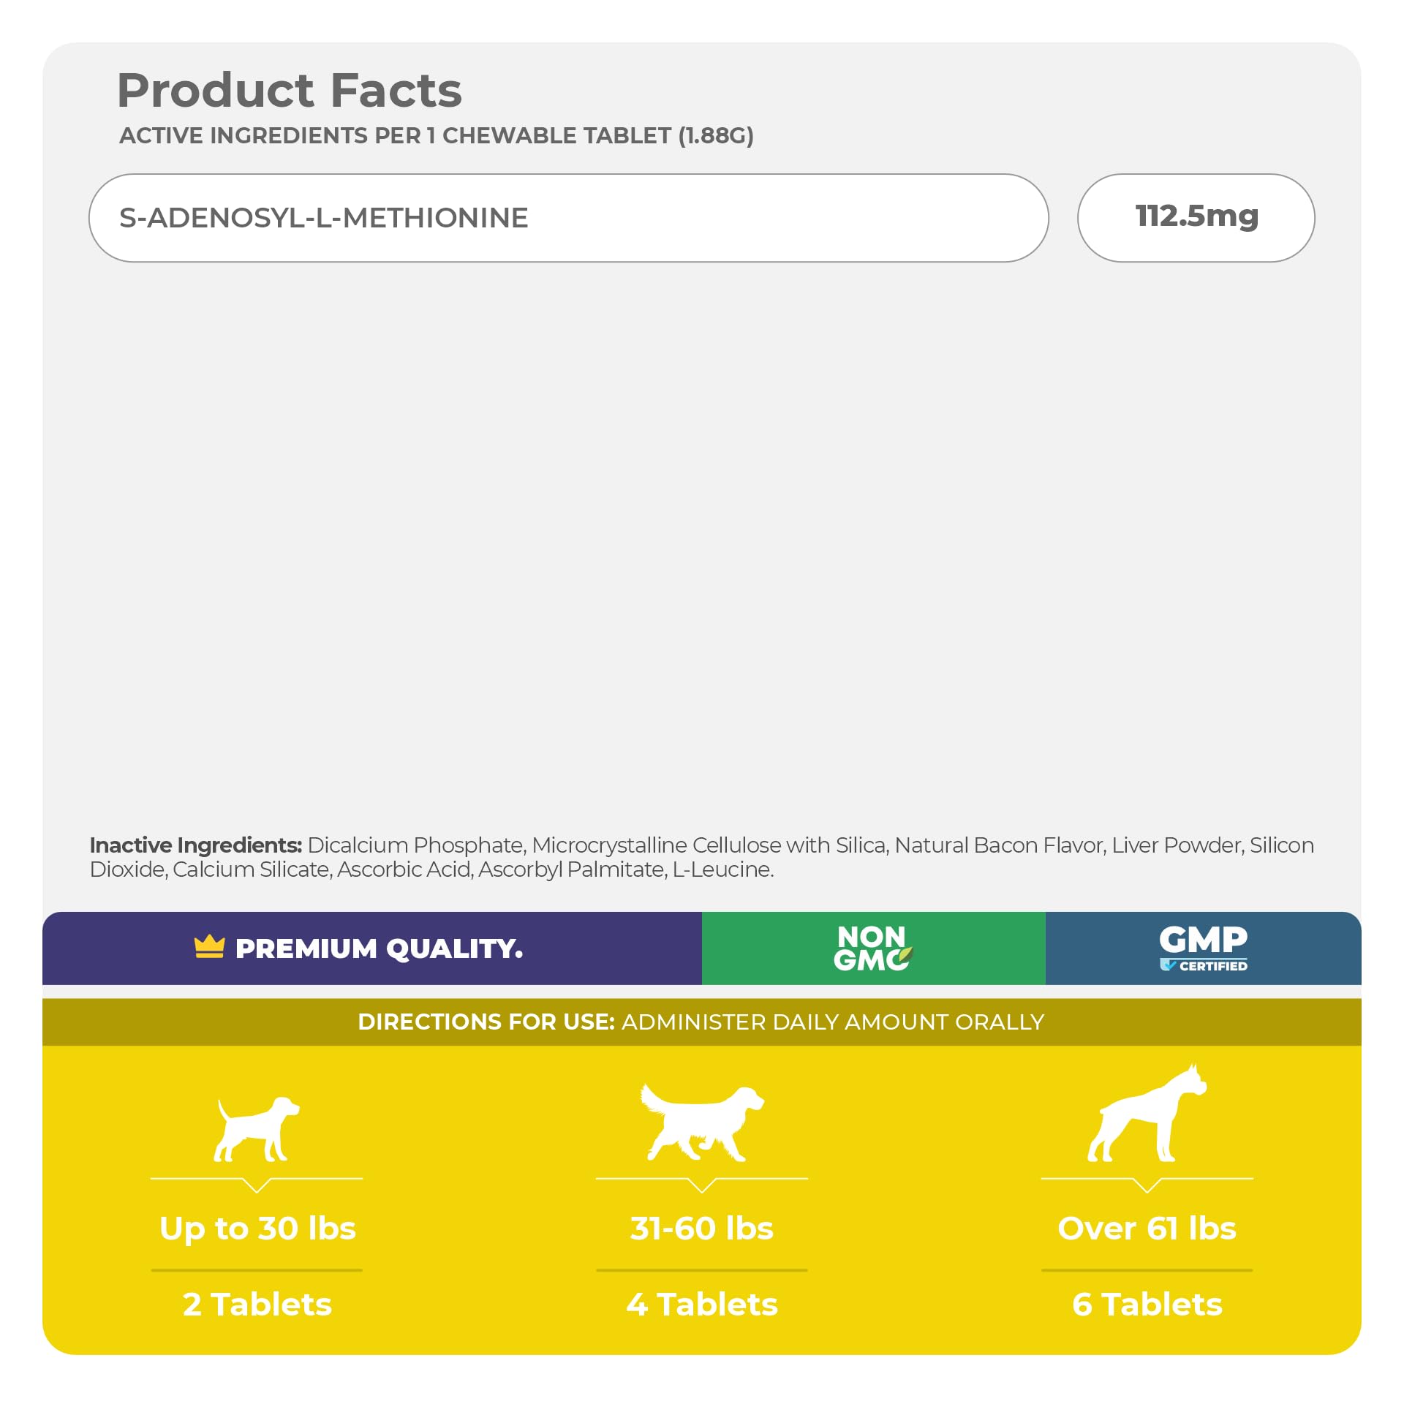The height and width of the screenshot is (1404, 1404).
Task: Click the large boxer dog silhouette
Action: coord(1147,1114)
